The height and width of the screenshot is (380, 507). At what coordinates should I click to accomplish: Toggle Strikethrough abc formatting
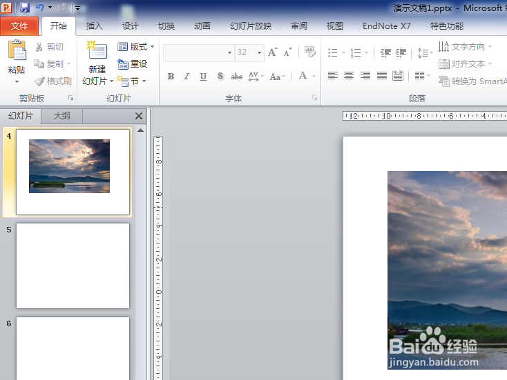[237, 77]
